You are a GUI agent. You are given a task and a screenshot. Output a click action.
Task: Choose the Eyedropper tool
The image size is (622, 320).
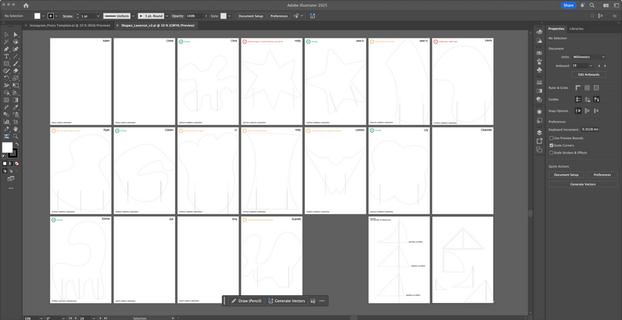(x=16, y=107)
